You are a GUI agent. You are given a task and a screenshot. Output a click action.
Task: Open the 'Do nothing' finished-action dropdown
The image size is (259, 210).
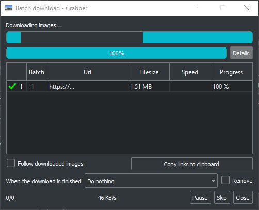[151, 181]
